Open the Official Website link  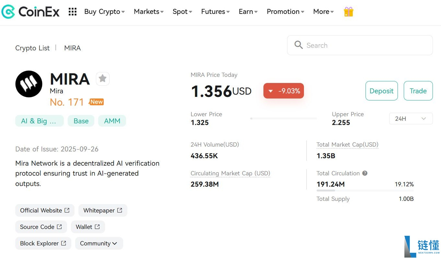coord(45,210)
